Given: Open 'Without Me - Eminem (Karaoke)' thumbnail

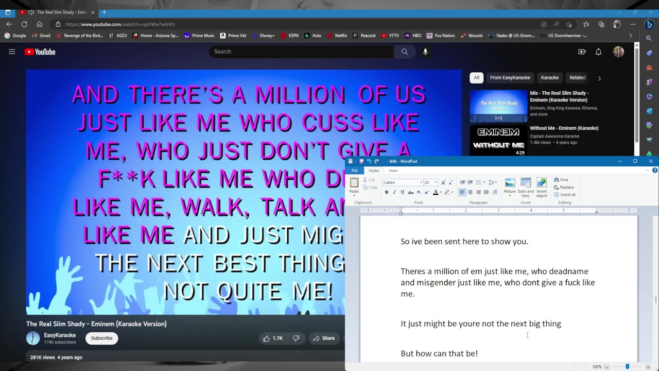Looking at the screenshot, I should click(498, 140).
